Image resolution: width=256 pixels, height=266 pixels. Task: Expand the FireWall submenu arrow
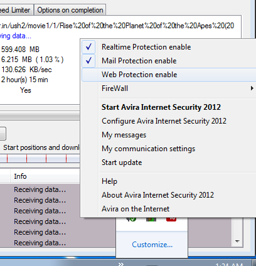(252, 88)
